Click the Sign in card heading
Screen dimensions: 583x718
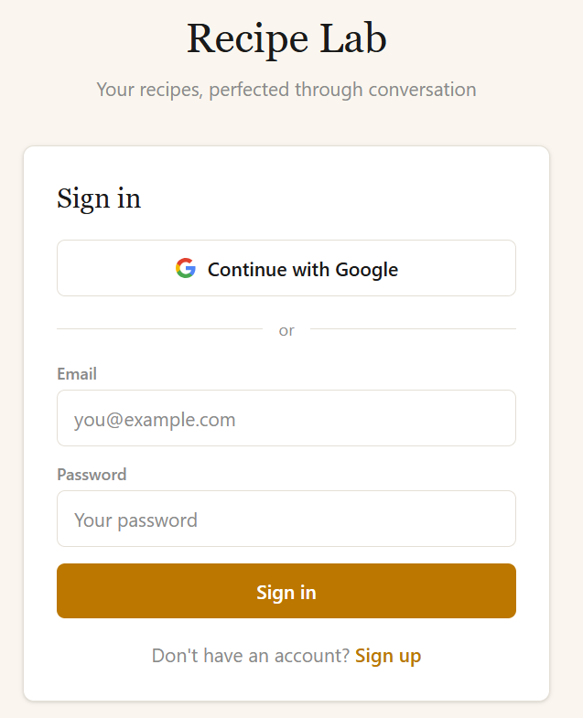99,198
